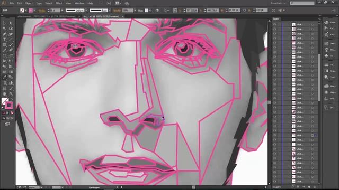
Task: Click the Layers panel tab
Action: point(276,19)
